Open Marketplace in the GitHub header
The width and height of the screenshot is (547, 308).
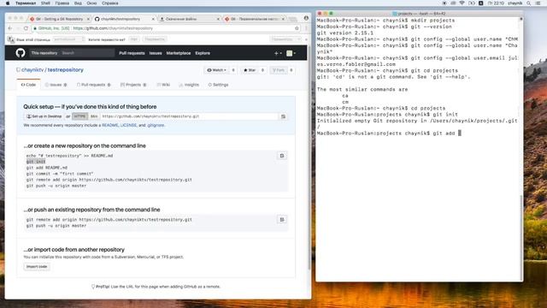pyautogui.click(x=179, y=53)
